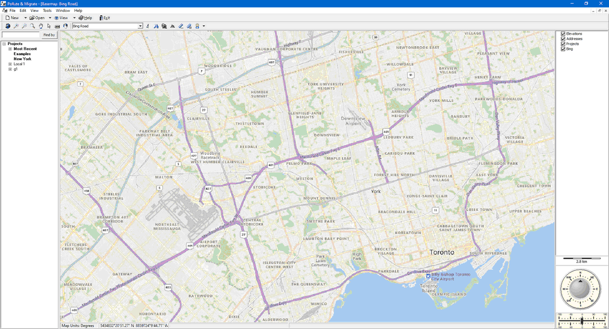Image resolution: width=609 pixels, height=329 pixels.
Task: Expand the Most Recent tree node
Action: click(x=10, y=49)
